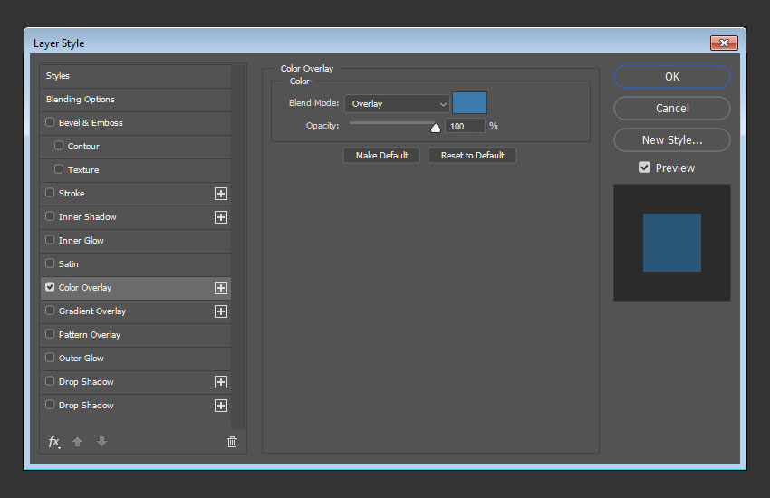Click the Opacity value field

pos(465,126)
